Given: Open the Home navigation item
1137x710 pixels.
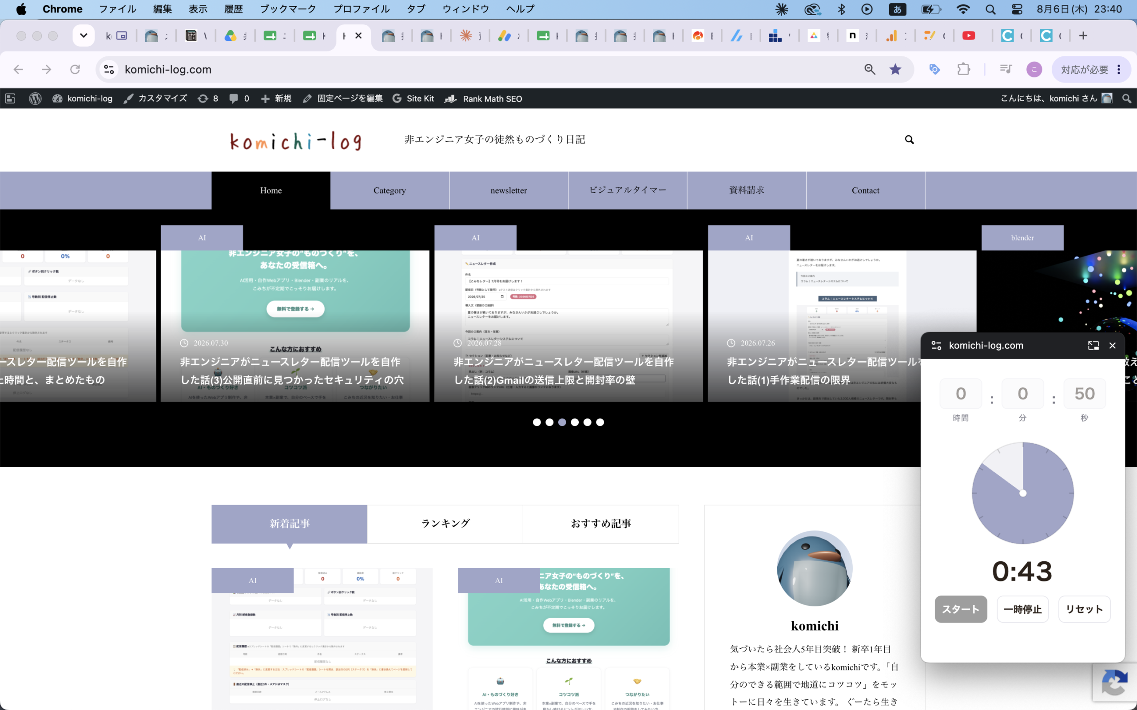Looking at the screenshot, I should pyautogui.click(x=271, y=190).
